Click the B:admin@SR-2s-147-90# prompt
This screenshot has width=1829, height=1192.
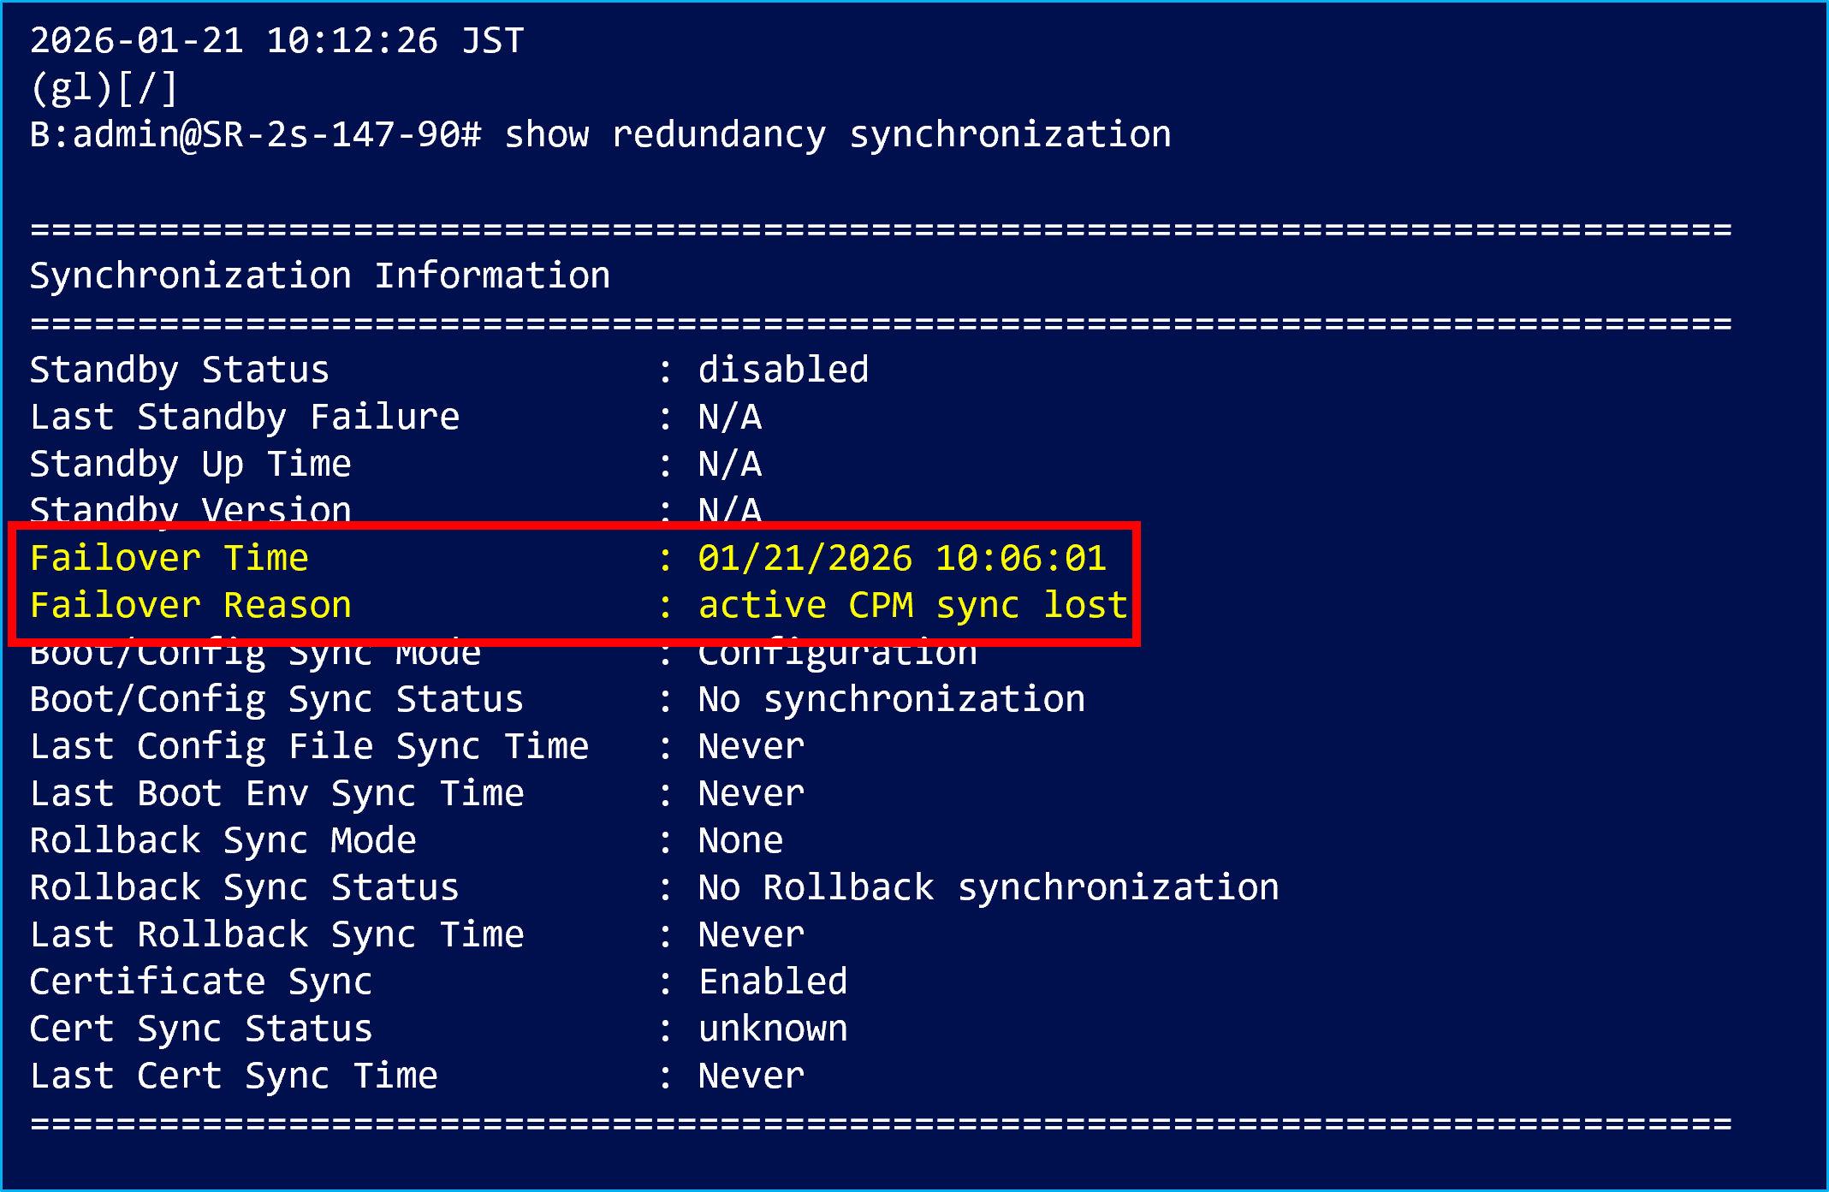255,135
